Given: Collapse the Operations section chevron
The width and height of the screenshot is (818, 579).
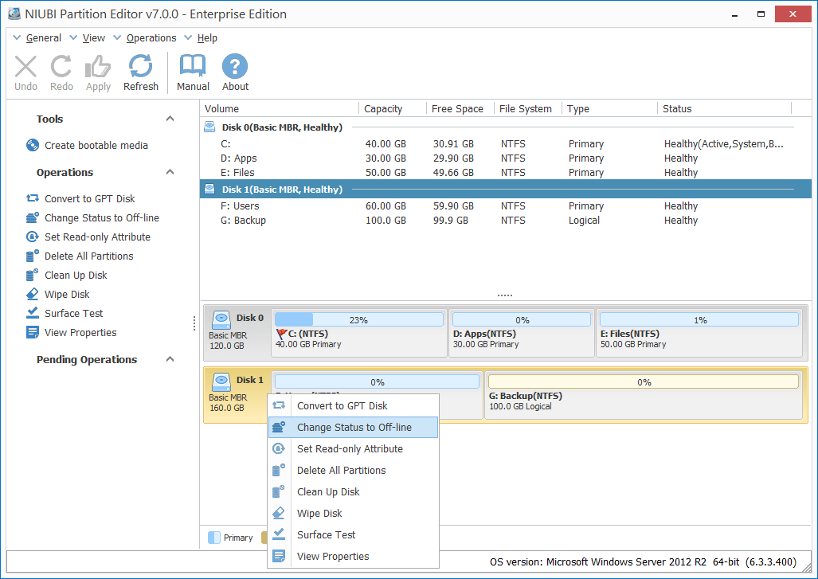Looking at the screenshot, I should pos(170,171).
